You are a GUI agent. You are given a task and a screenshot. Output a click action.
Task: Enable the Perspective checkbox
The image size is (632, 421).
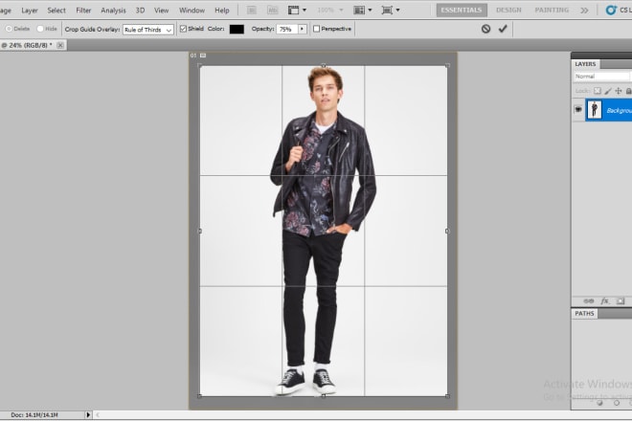coord(316,29)
